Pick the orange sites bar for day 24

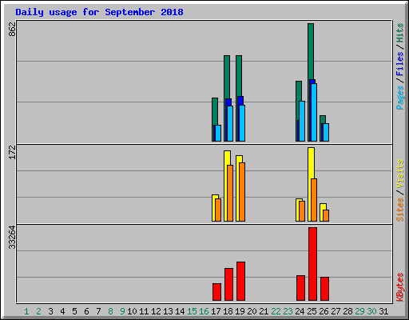click(x=302, y=211)
